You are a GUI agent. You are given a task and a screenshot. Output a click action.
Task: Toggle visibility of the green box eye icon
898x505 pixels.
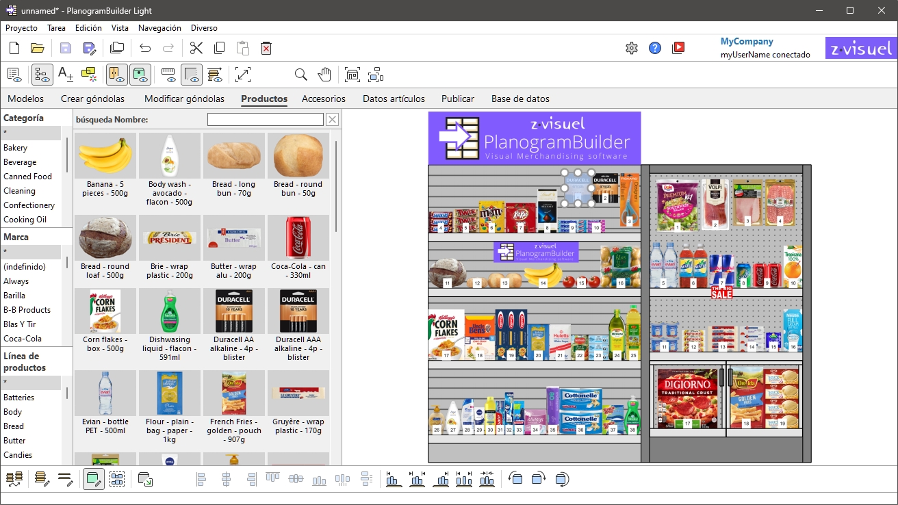click(x=140, y=74)
